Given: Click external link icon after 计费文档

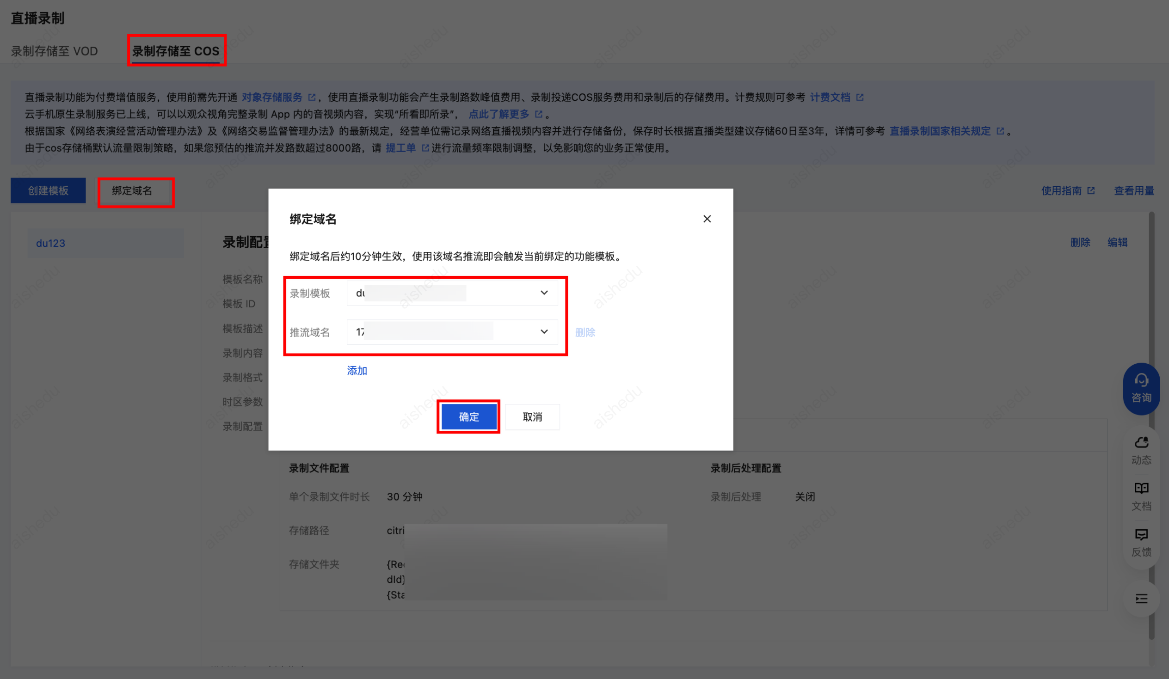Looking at the screenshot, I should (x=860, y=98).
